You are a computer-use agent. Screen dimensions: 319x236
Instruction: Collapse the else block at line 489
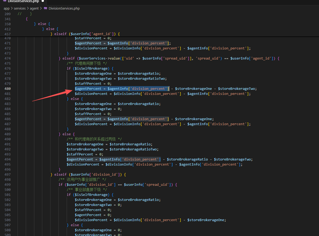point(15,134)
